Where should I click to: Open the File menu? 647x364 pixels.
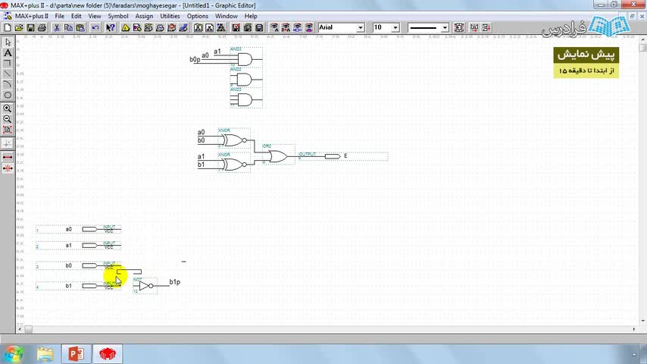click(x=59, y=16)
